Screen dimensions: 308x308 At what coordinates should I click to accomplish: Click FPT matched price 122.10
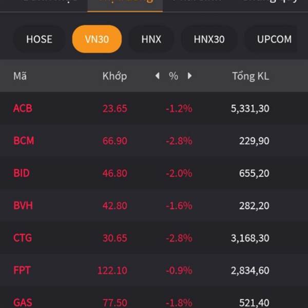coord(112,270)
